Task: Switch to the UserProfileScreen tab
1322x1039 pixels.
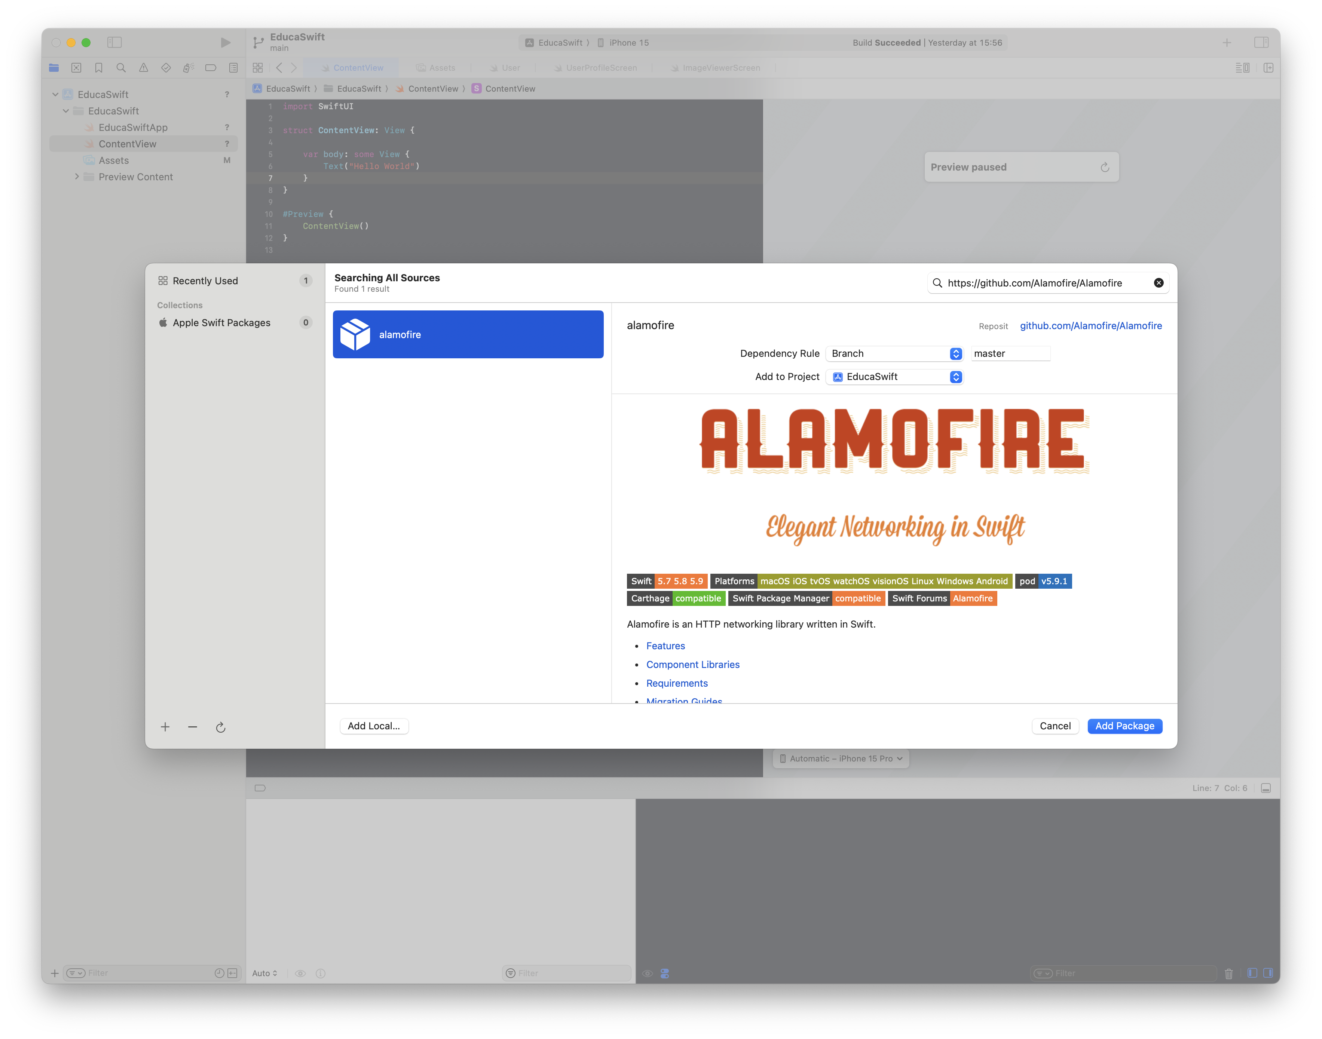Action: pos(595,68)
